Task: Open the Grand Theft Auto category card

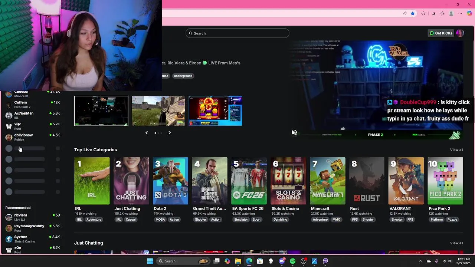Action: click(210, 181)
